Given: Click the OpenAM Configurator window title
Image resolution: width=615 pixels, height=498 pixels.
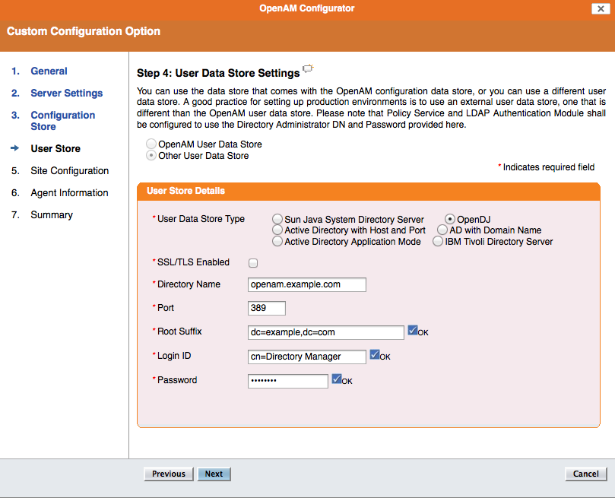Looking at the screenshot, I should tap(307, 8).
